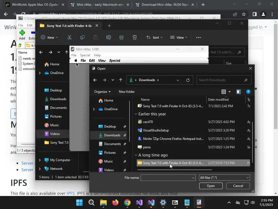Click Chrome's bookmark star icon
The image size is (278, 209).
click(244, 14)
